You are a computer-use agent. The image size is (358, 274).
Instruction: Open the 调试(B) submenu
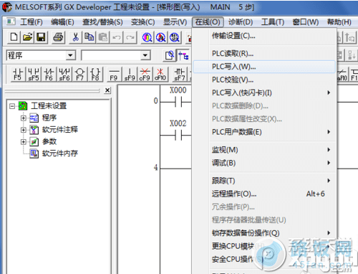coord(264,163)
